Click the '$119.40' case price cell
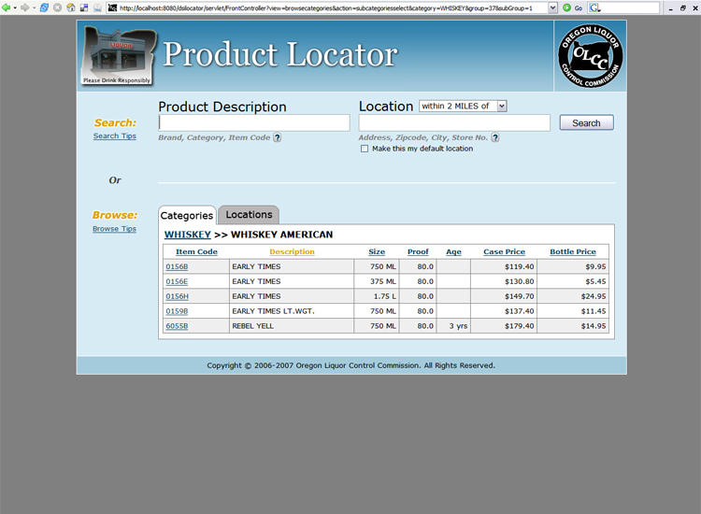701x514 pixels. point(504,266)
